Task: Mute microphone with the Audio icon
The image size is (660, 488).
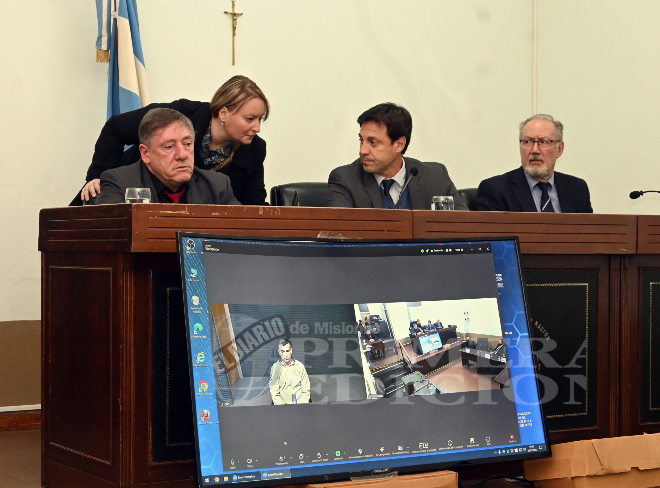Action: click(x=233, y=461)
